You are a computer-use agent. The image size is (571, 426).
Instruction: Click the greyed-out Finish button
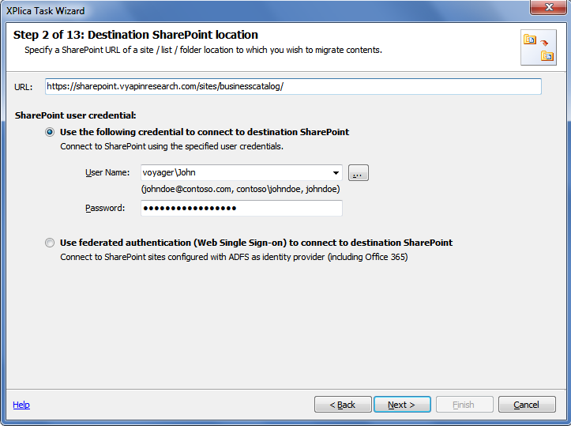click(464, 405)
